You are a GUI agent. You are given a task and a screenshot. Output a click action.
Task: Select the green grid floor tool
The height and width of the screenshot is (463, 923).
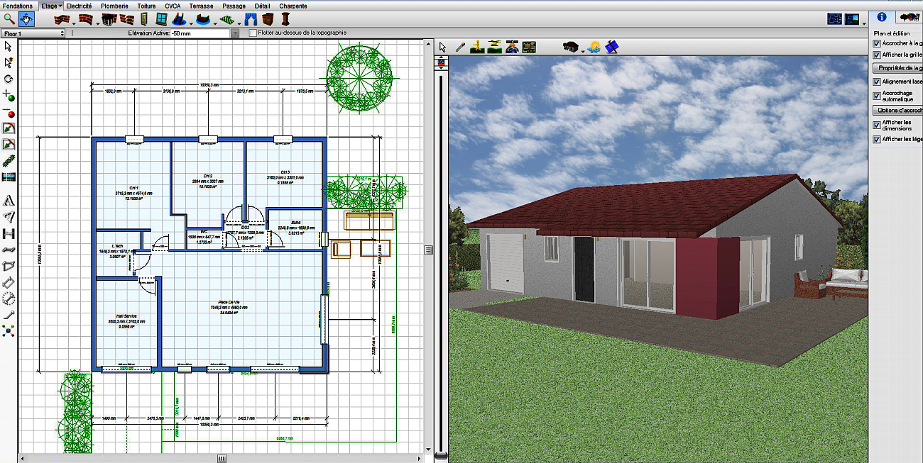click(x=227, y=19)
